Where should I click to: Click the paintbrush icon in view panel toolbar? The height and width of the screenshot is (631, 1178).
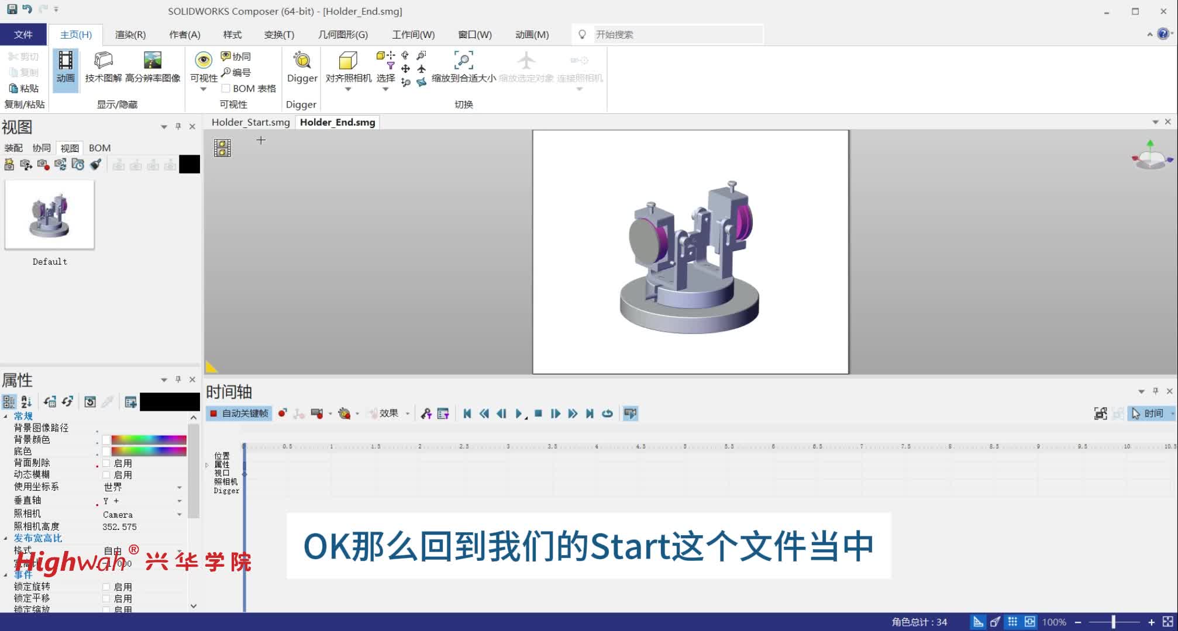coord(95,165)
